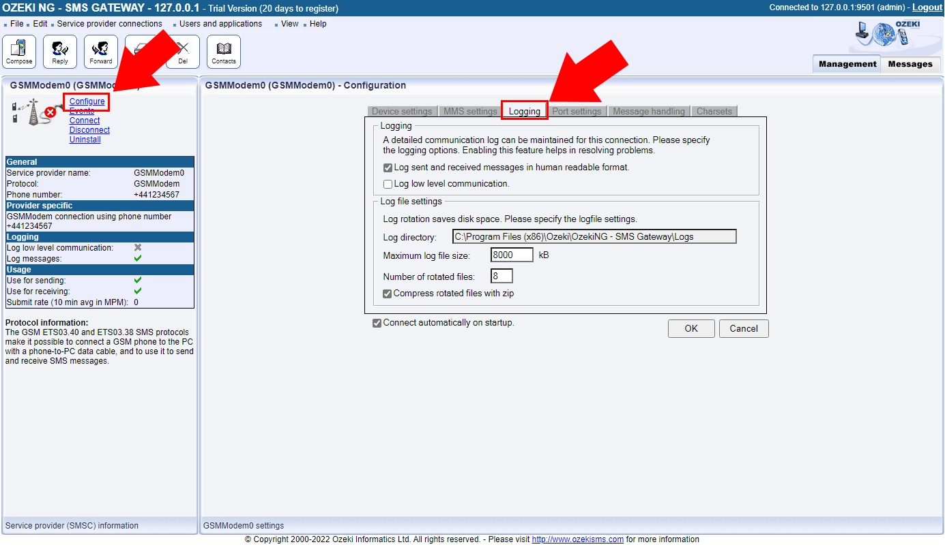Open the File menu

(17, 24)
